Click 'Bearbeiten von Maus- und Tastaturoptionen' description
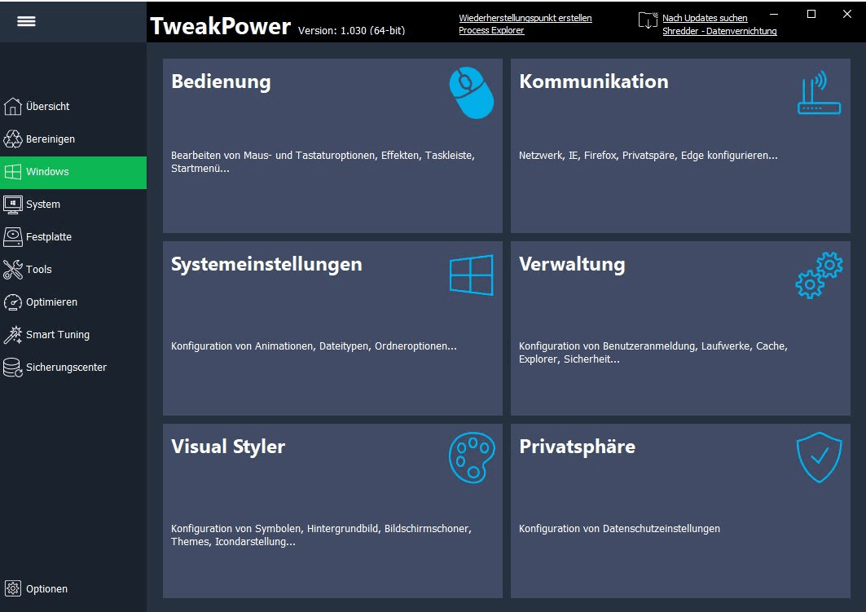The height and width of the screenshot is (612, 866). [323, 162]
